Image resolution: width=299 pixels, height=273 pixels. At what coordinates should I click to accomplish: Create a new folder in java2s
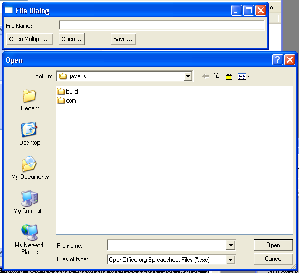click(230, 76)
